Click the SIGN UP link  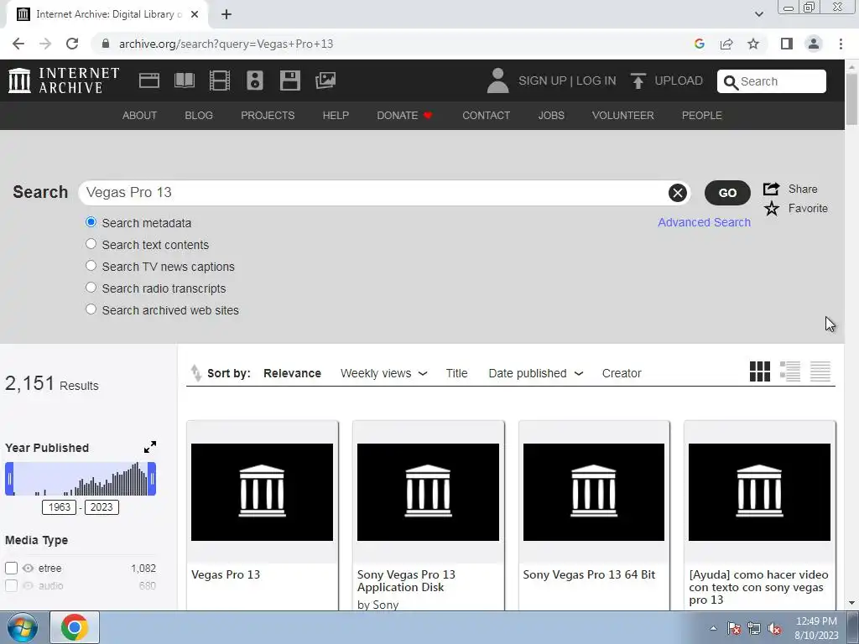click(x=543, y=80)
